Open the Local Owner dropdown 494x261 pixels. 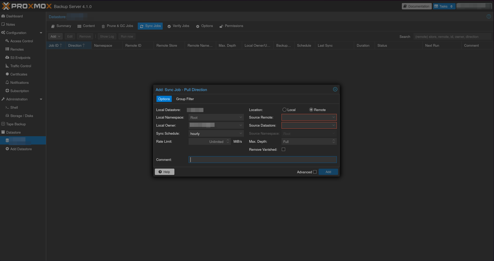[241, 125]
